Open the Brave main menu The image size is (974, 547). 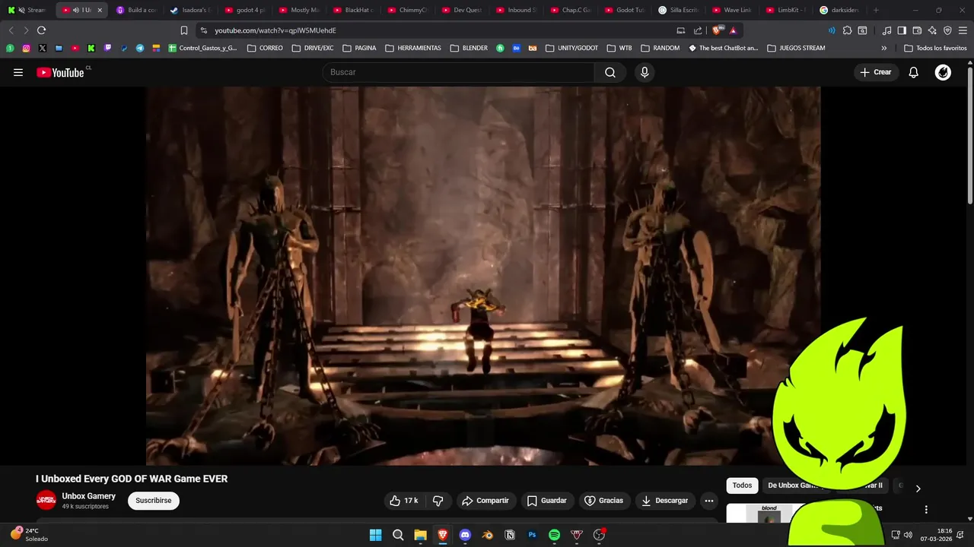[963, 30]
